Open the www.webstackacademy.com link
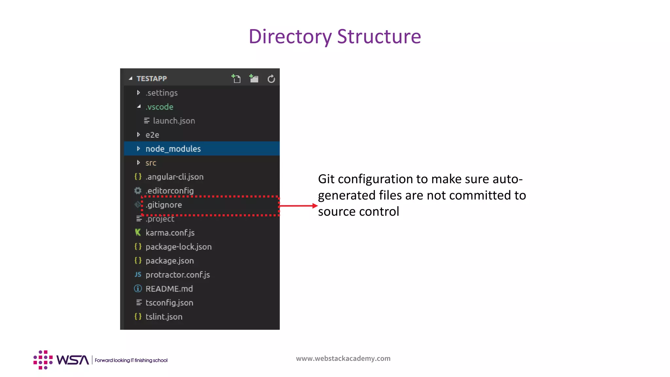The image size is (670, 377). (343, 358)
